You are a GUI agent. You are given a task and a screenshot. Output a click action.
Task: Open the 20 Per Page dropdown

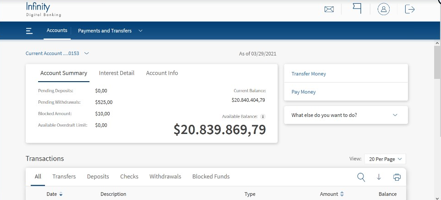[385, 159]
